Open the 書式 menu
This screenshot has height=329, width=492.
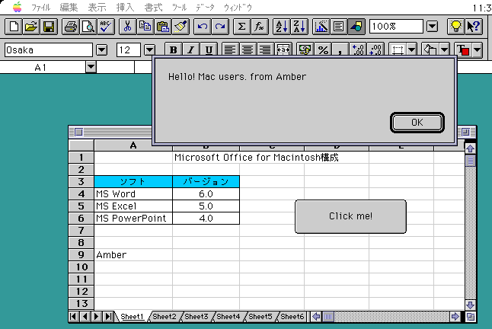[x=153, y=7]
